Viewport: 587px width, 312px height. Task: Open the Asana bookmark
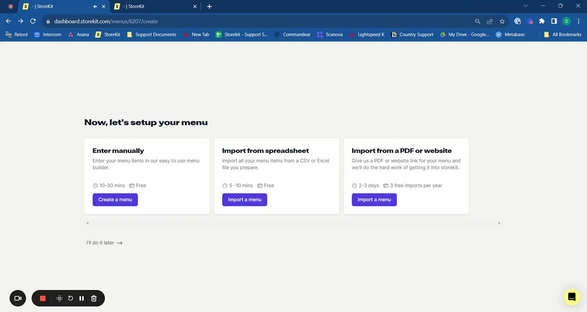78,34
